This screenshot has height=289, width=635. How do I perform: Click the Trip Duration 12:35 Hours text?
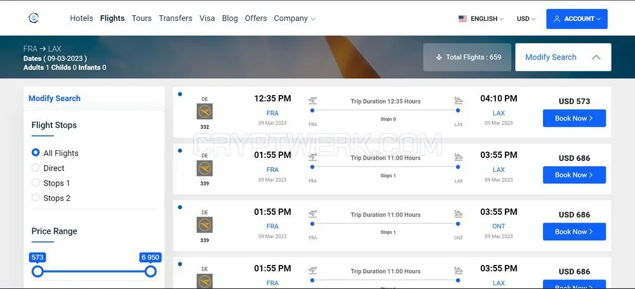pos(385,101)
